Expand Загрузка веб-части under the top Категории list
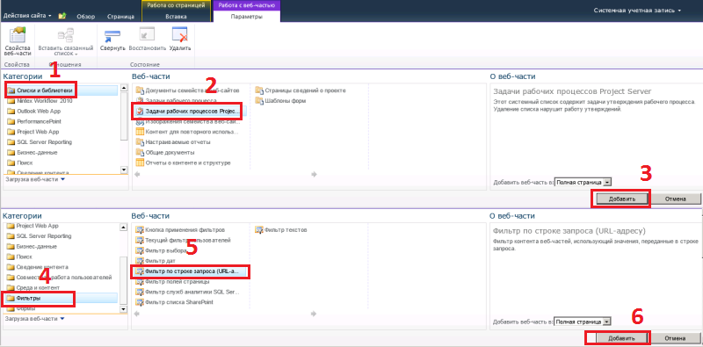703x347 pixels. [35, 179]
